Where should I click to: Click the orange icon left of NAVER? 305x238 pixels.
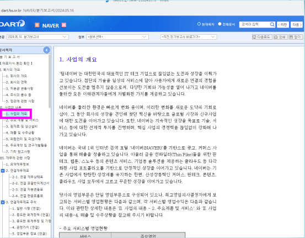pyautogui.click(x=37, y=25)
